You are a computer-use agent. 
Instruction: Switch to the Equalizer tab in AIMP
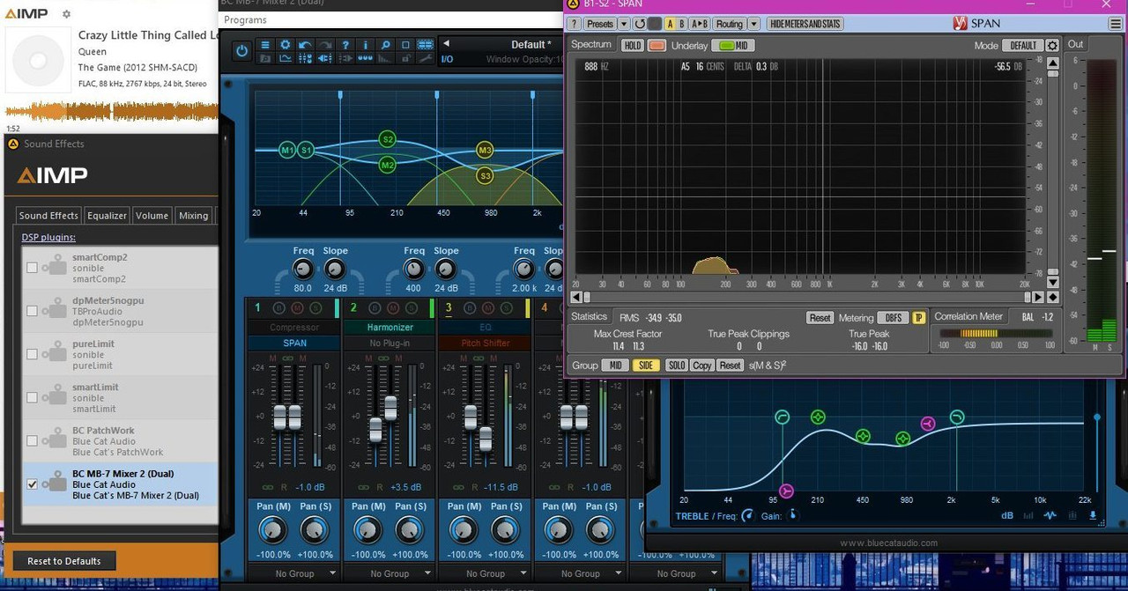pyautogui.click(x=107, y=215)
